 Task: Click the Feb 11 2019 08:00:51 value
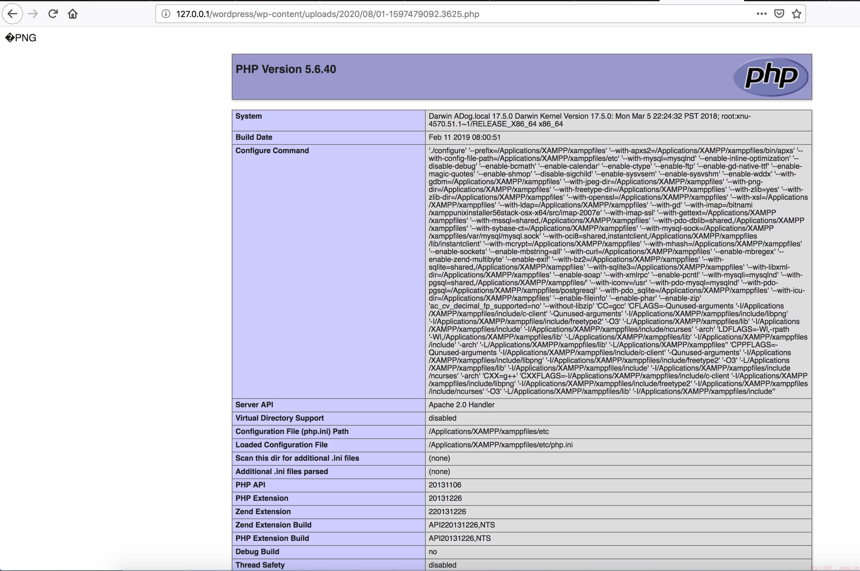(464, 137)
